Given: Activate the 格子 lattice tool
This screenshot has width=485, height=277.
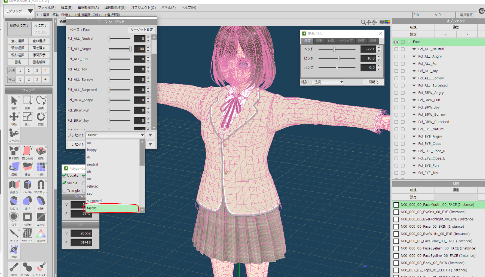Looking at the screenshot, I should [14, 219].
